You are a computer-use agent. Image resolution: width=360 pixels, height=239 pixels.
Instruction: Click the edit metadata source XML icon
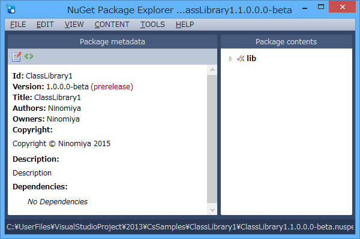[29, 56]
